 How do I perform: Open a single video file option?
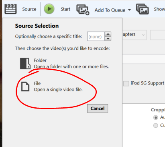58,89
